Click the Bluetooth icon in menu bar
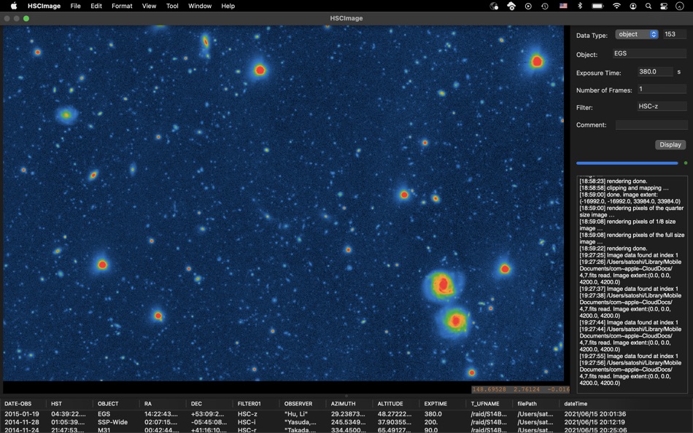The width and height of the screenshot is (693, 433). (581, 6)
